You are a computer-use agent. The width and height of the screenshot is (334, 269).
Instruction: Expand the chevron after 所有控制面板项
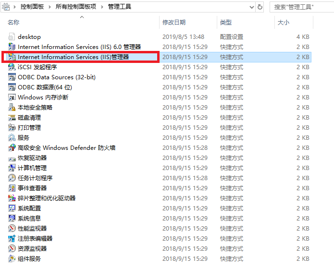click(102, 7)
